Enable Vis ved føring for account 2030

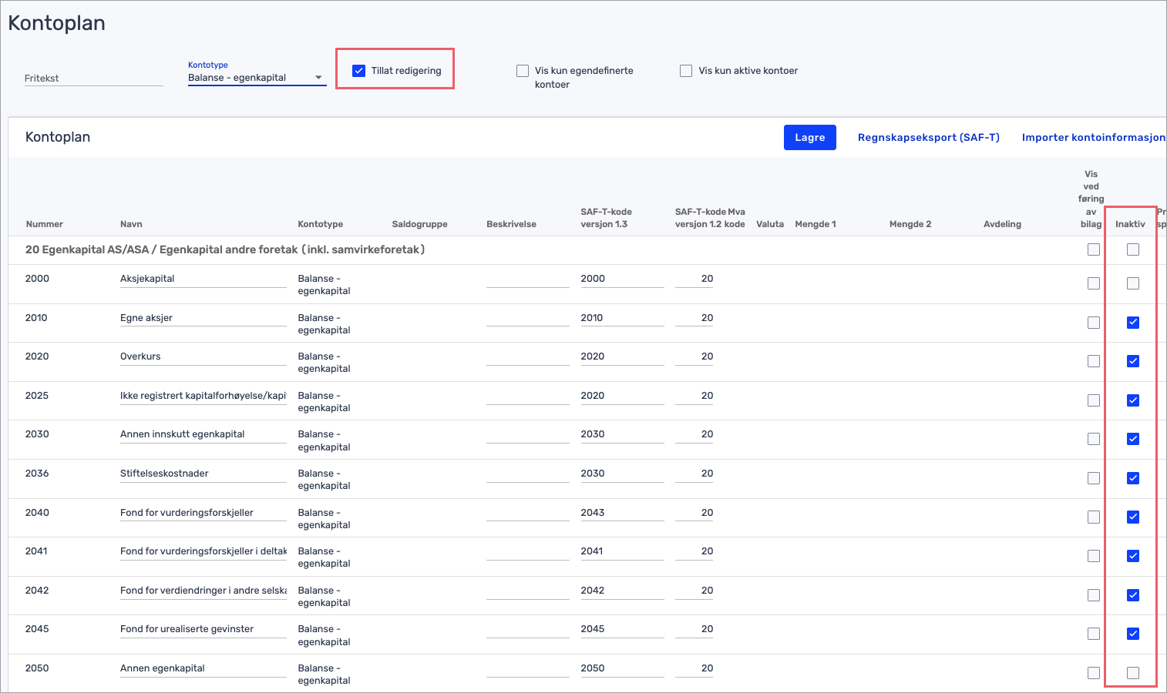coord(1093,439)
